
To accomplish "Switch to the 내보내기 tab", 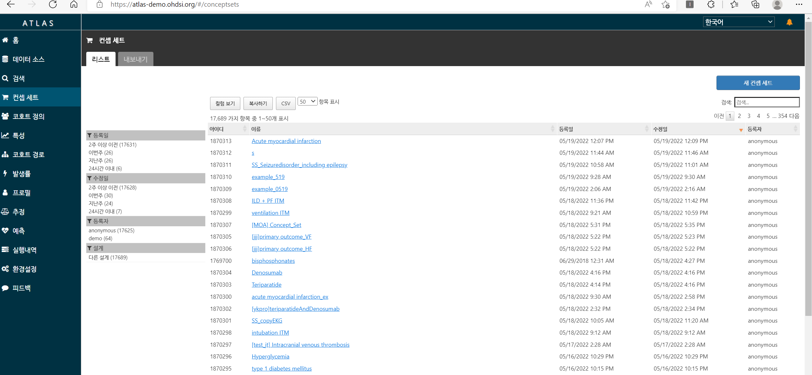I will point(135,59).
